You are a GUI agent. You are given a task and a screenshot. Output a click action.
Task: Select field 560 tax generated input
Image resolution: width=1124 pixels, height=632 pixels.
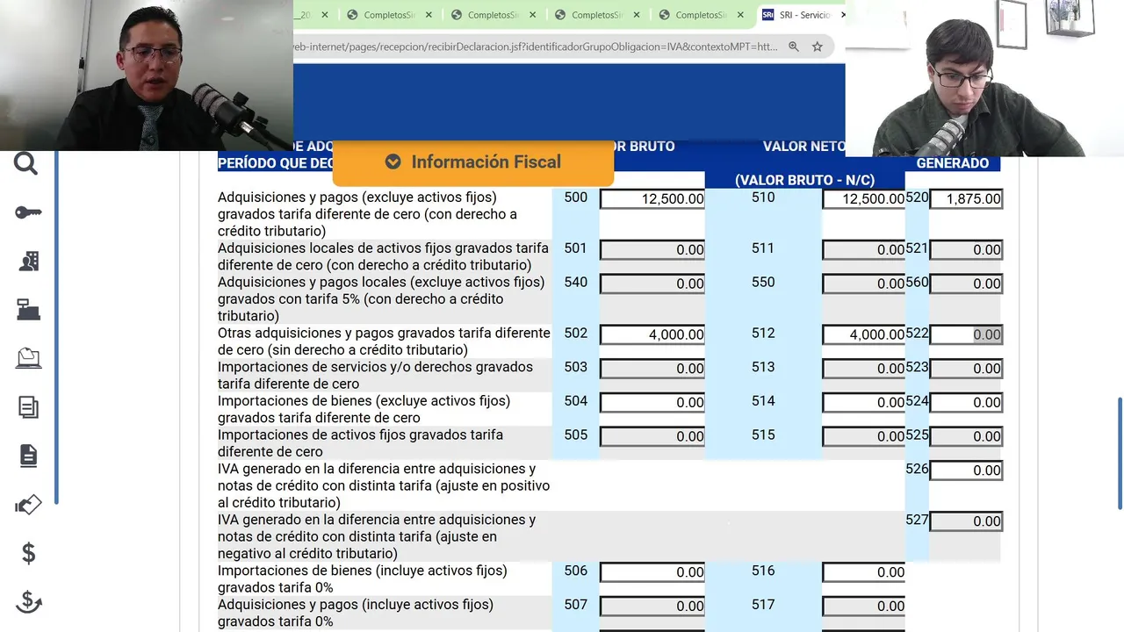pyautogui.click(x=966, y=284)
